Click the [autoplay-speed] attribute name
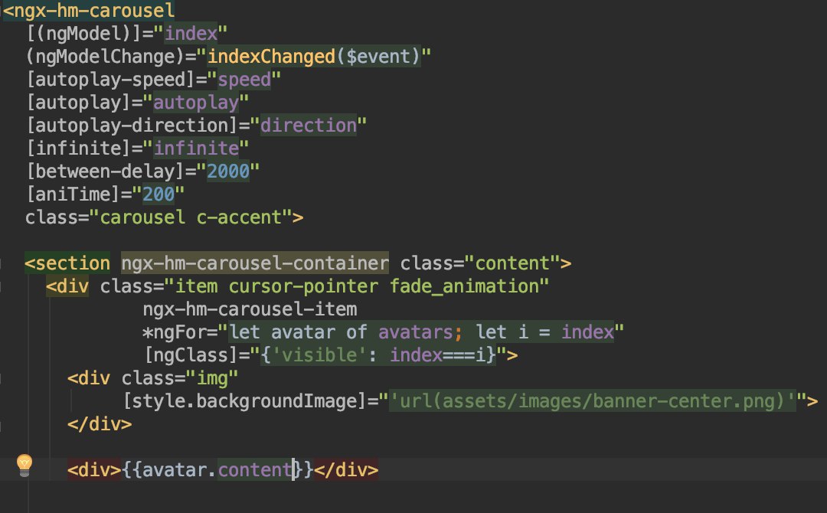 coord(110,80)
